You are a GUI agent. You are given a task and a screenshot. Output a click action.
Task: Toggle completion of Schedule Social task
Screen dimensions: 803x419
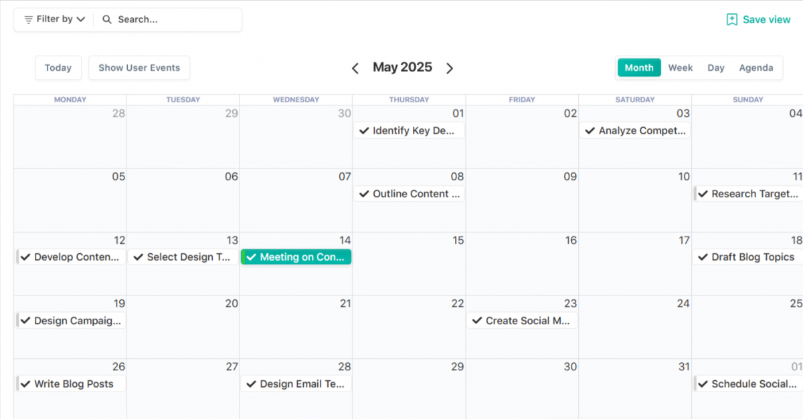coord(703,384)
